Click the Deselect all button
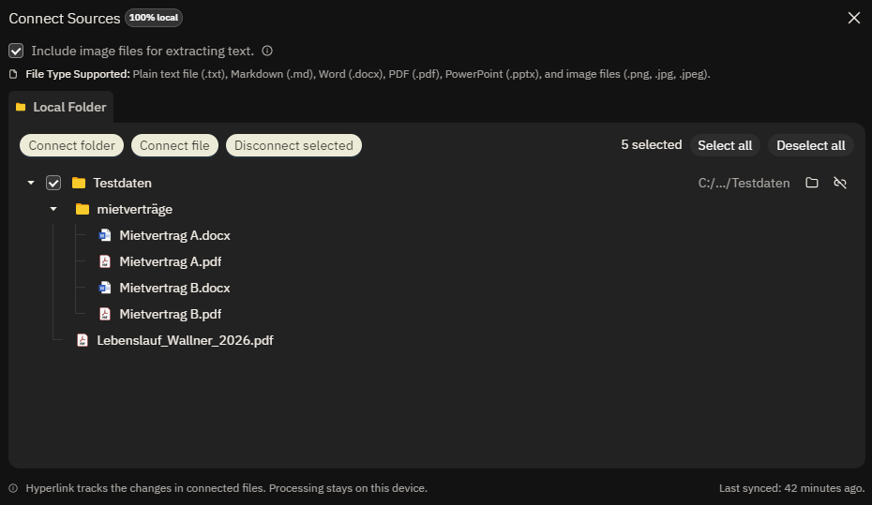This screenshot has width=872, height=505. pyautogui.click(x=811, y=145)
